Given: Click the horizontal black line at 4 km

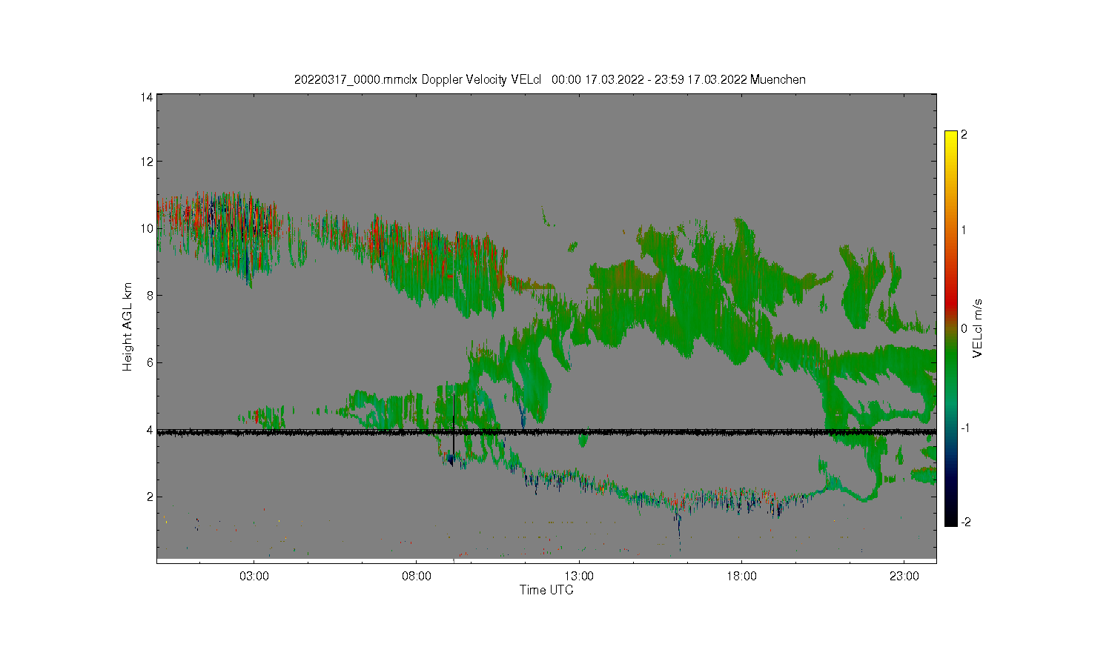Looking at the screenshot, I should click(x=546, y=432).
